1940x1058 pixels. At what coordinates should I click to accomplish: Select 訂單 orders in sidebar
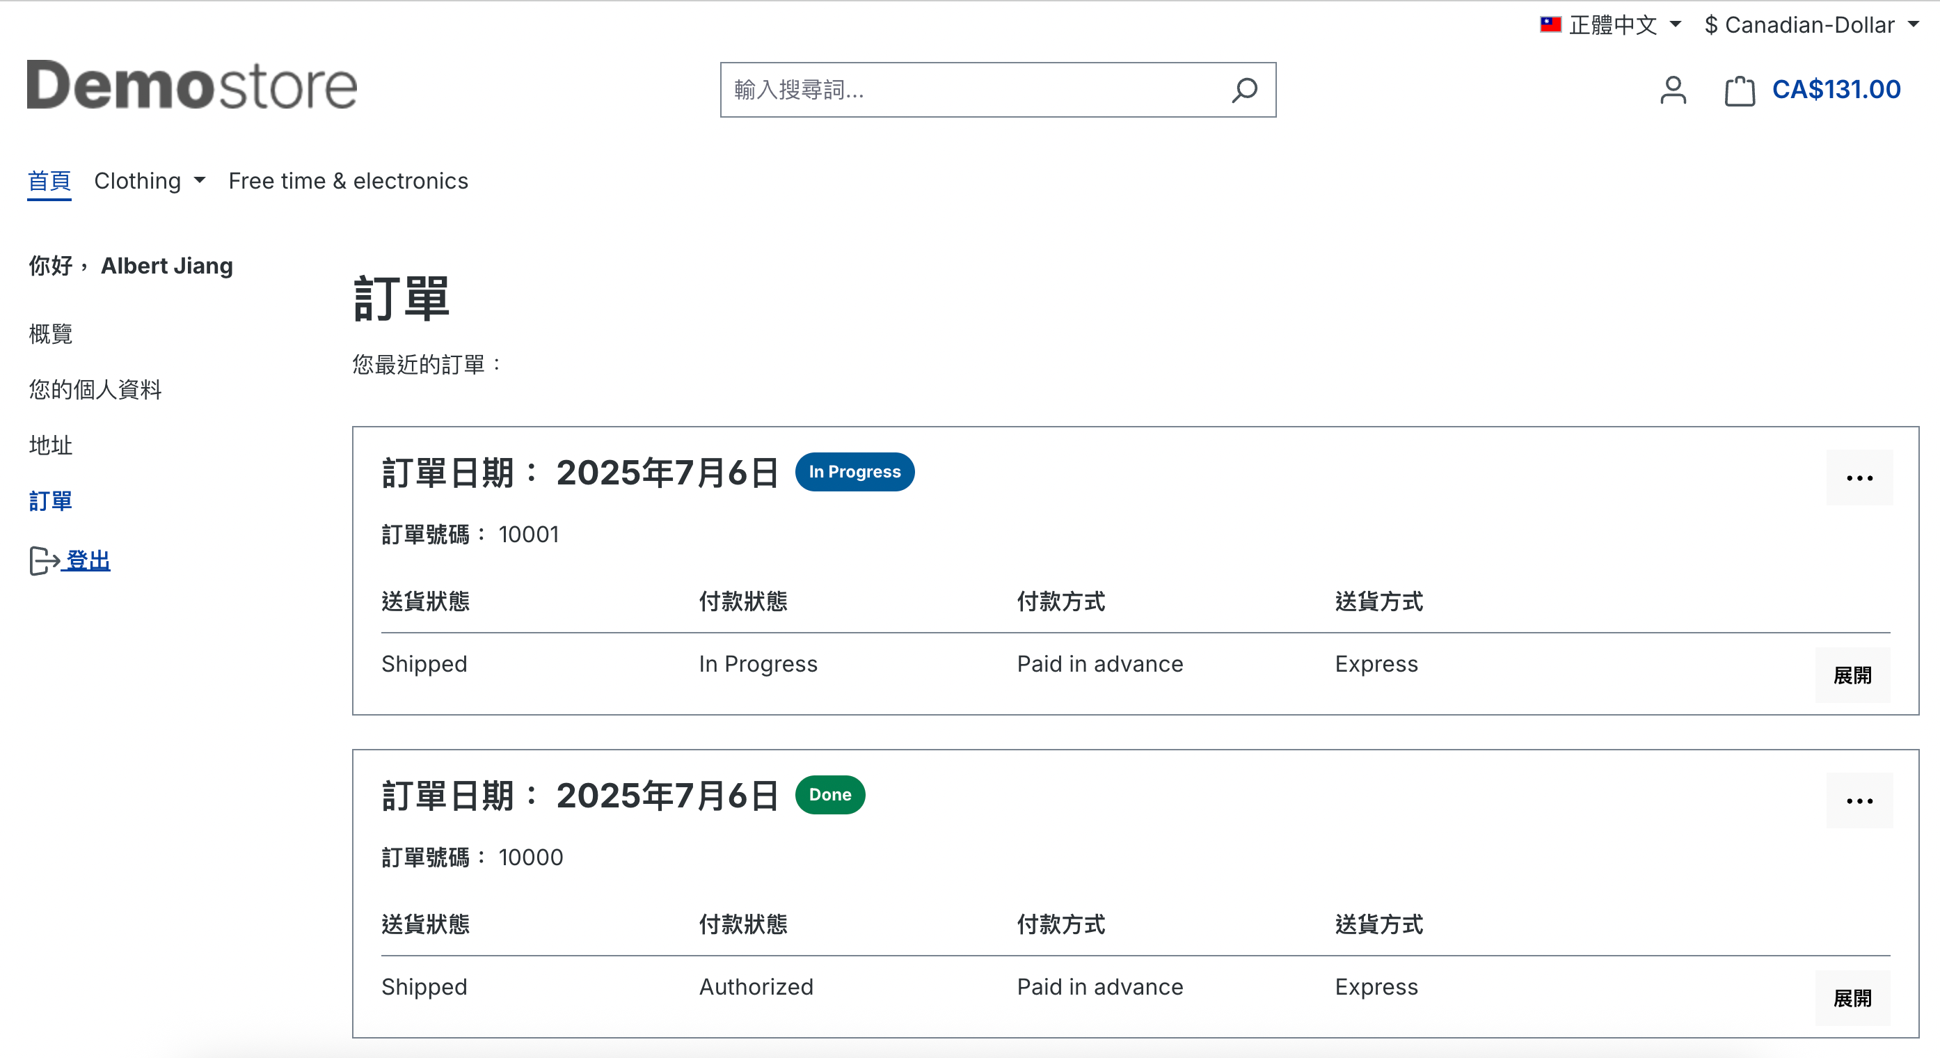tap(51, 501)
